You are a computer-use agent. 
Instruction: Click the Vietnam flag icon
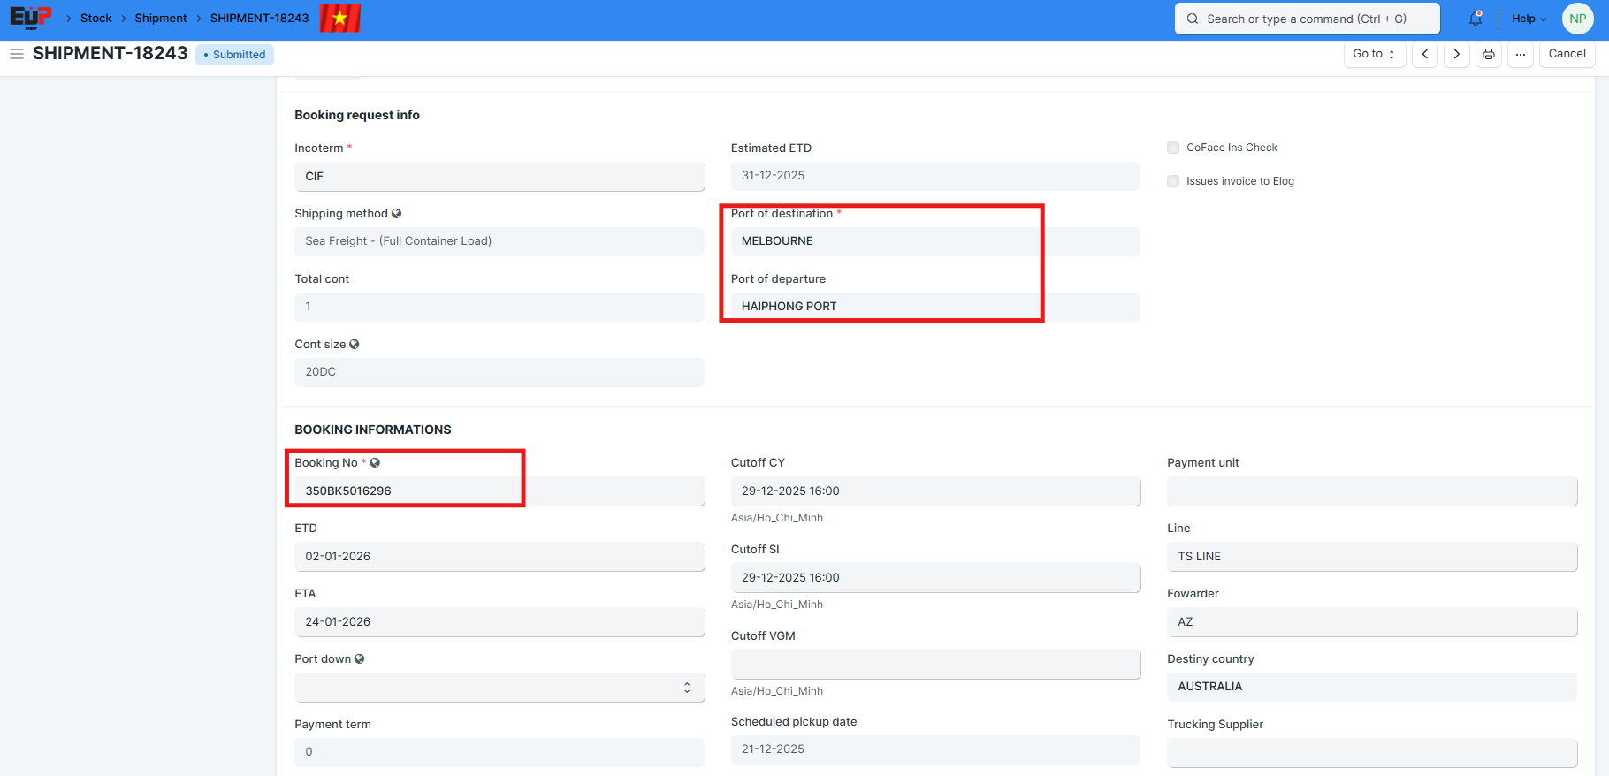tap(339, 18)
